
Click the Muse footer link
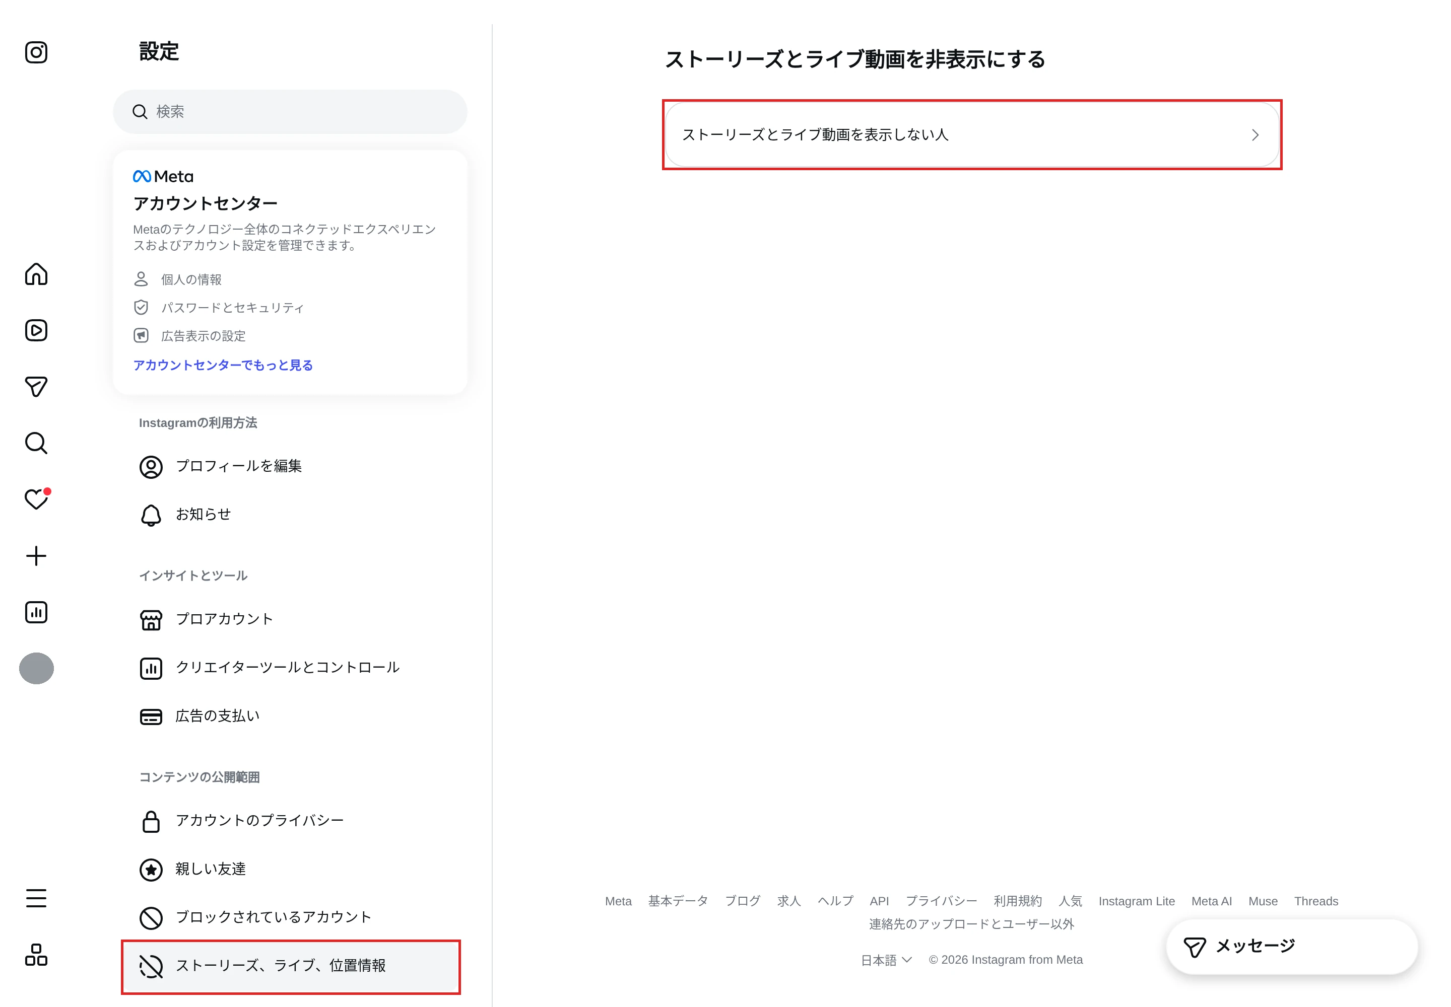(x=1263, y=902)
